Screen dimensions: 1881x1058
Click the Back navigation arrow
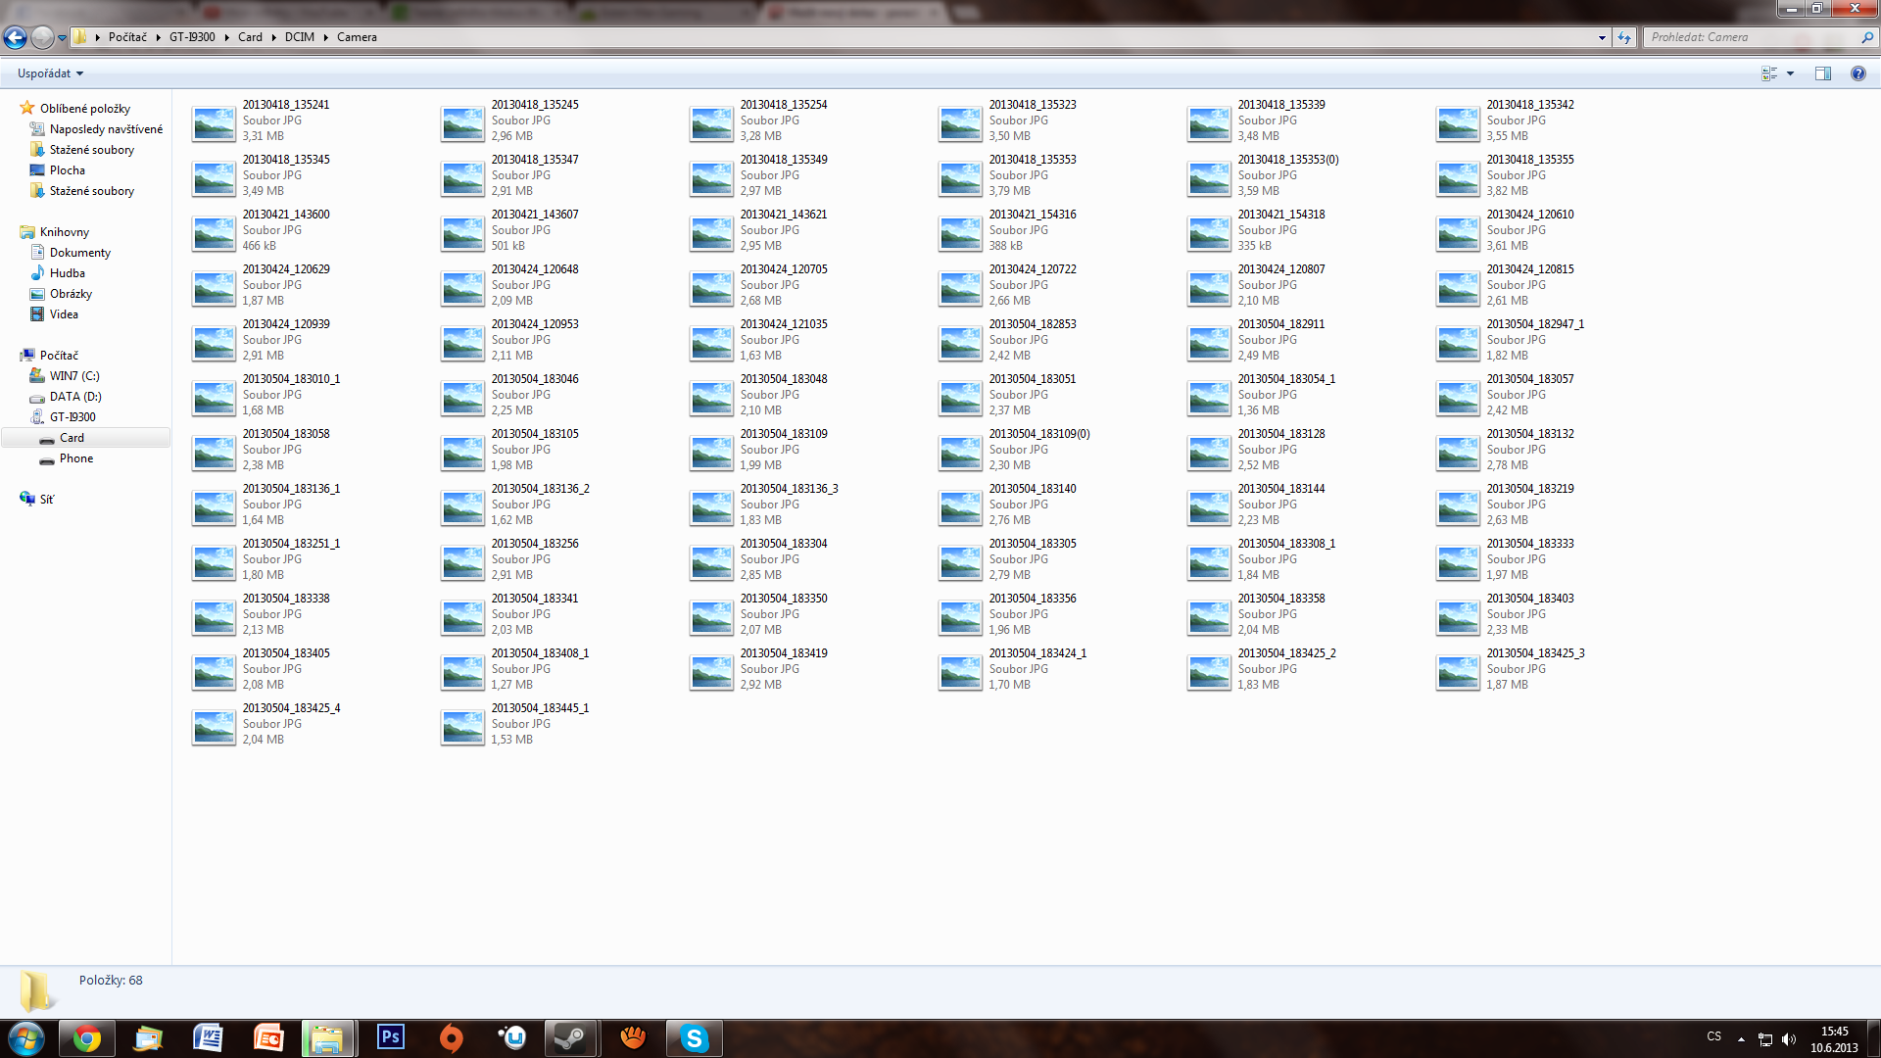point(15,37)
